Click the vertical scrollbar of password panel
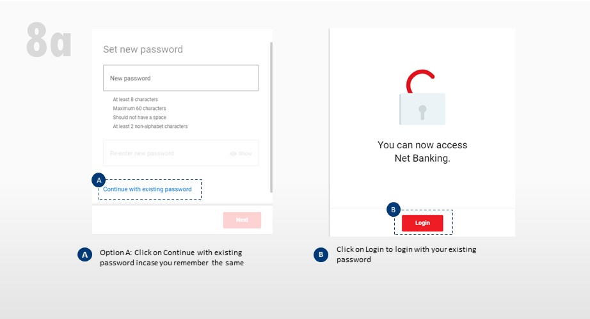The height and width of the screenshot is (319, 590). pos(271,115)
